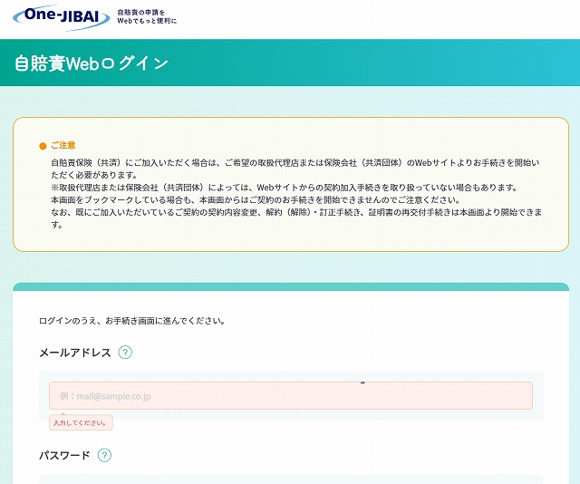Click the ログインのうえ instruction text

(x=132, y=321)
